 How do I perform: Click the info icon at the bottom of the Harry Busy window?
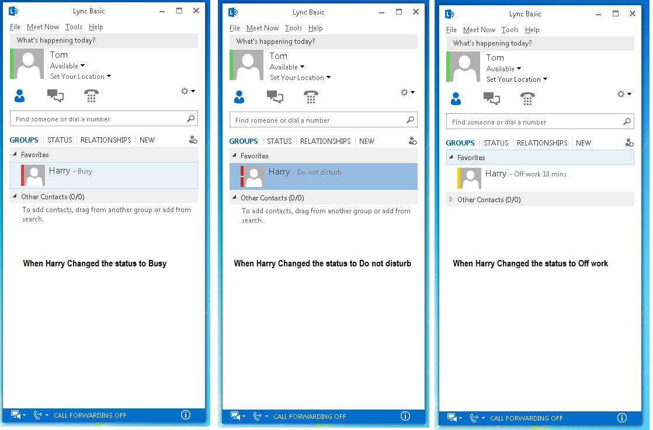click(186, 415)
